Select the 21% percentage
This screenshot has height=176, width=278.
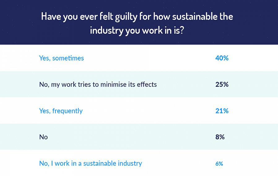pyautogui.click(x=222, y=111)
